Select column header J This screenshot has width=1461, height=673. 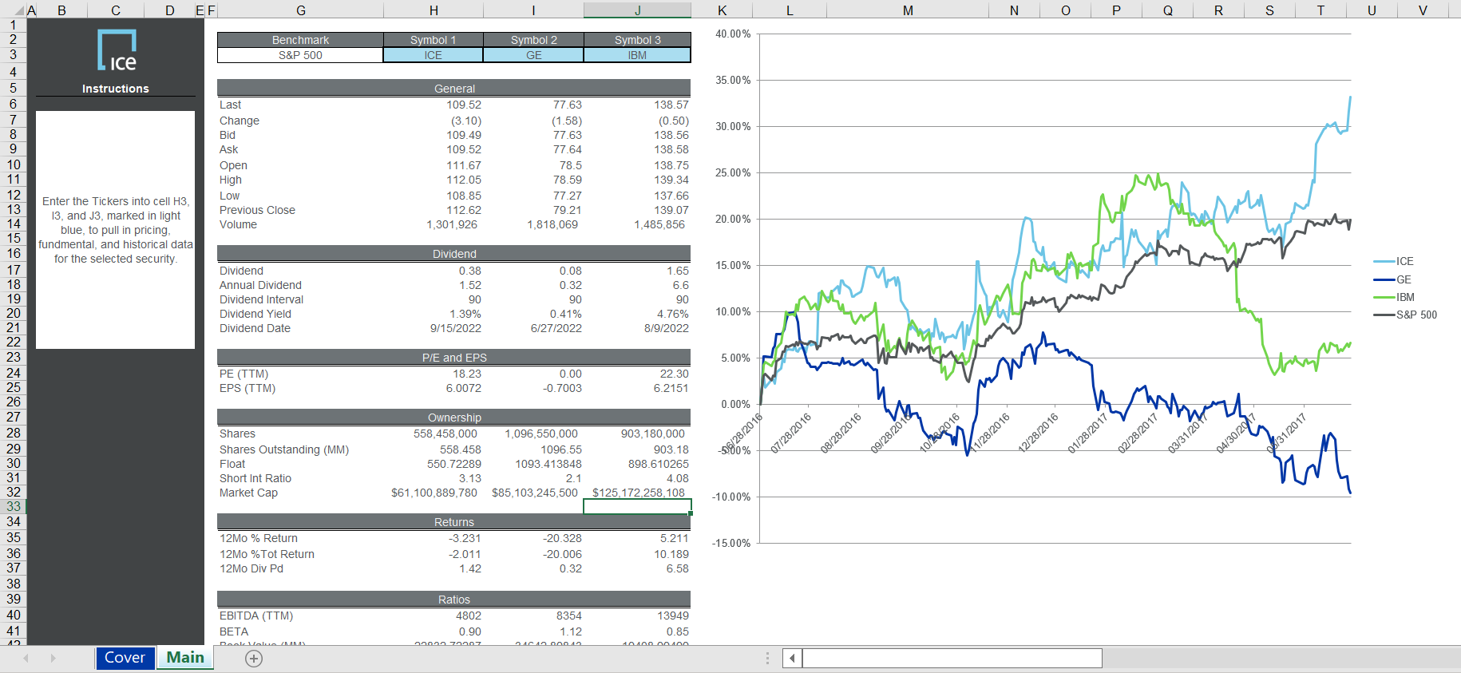click(x=637, y=10)
